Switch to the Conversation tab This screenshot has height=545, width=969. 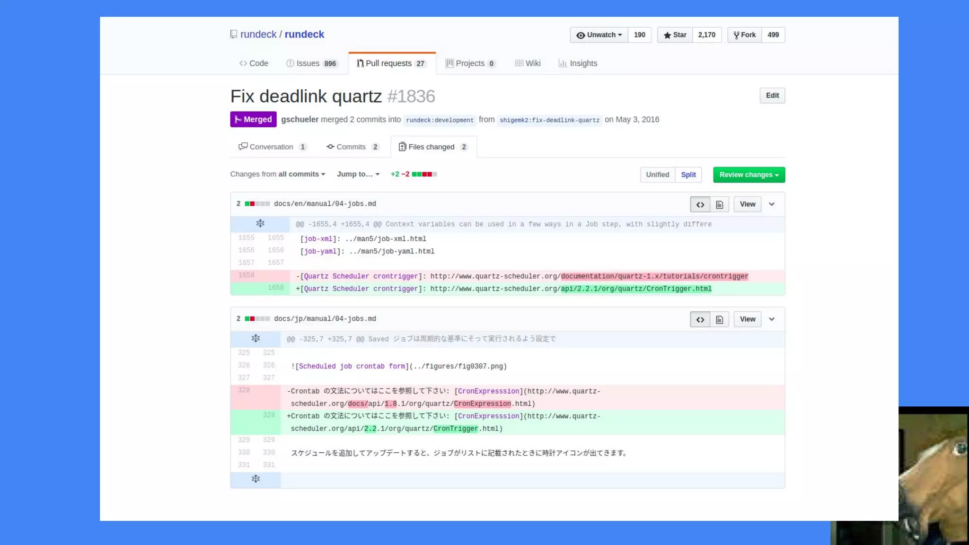pos(272,147)
